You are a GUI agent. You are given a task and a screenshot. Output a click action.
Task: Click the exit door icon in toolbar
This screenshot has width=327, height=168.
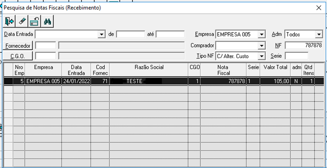coord(9,21)
